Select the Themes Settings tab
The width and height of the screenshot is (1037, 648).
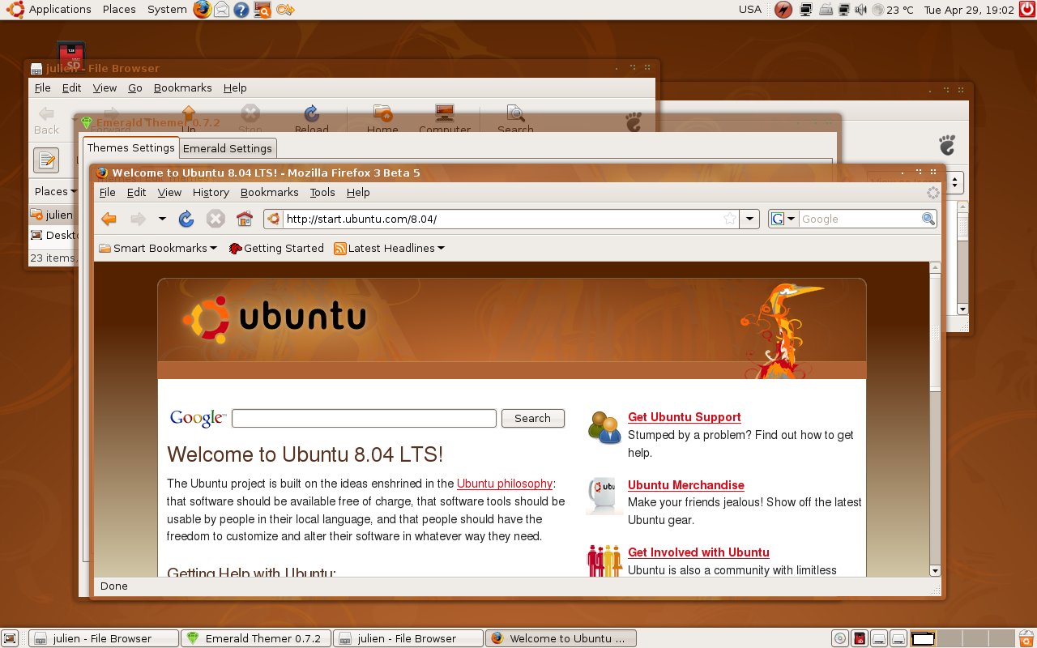tap(130, 147)
